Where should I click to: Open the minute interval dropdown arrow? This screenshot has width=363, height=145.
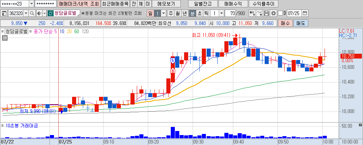[x=221, y=13]
